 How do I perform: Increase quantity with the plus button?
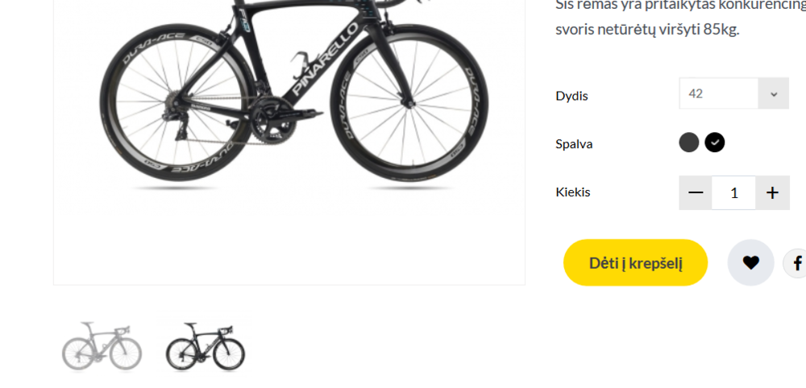pos(772,193)
